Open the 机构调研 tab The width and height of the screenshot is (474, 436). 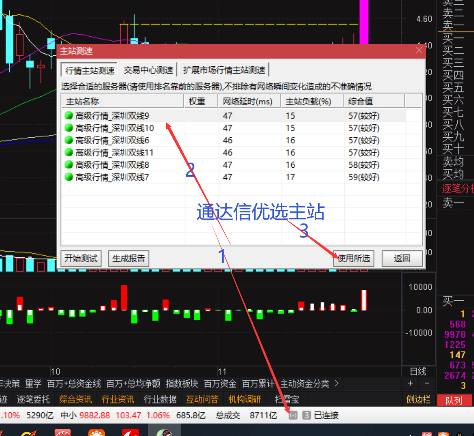tap(245, 399)
